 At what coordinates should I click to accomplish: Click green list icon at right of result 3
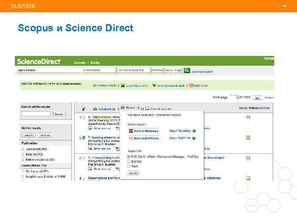click(x=248, y=158)
